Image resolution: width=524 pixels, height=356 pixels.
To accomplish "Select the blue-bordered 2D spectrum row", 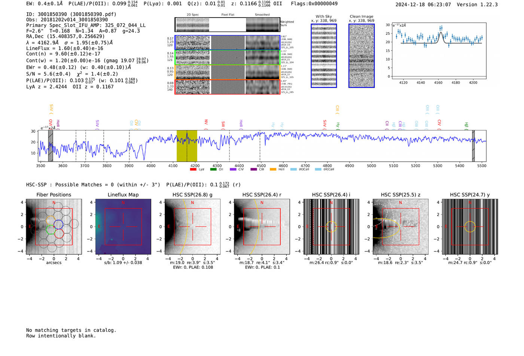I will 228,43.
